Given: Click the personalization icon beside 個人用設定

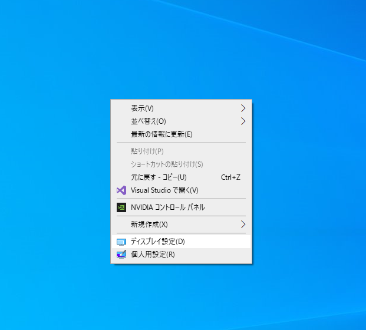Looking at the screenshot, I should [x=121, y=255].
